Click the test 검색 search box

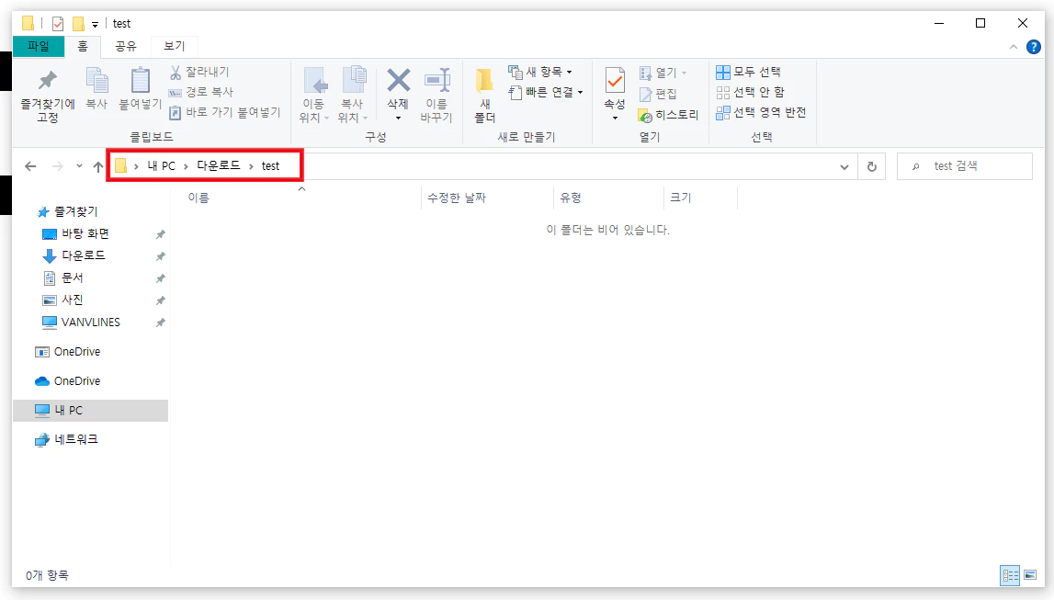(965, 166)
